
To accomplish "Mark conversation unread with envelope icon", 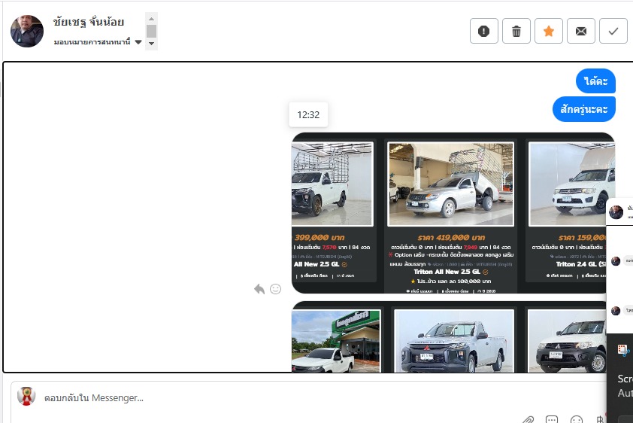I will coord(581,31).
